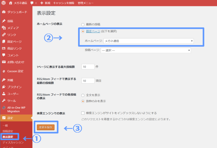Open キャッシュを削除 in the admin bar
Viewport: 217px width, 148px height.
pos(64,3)
